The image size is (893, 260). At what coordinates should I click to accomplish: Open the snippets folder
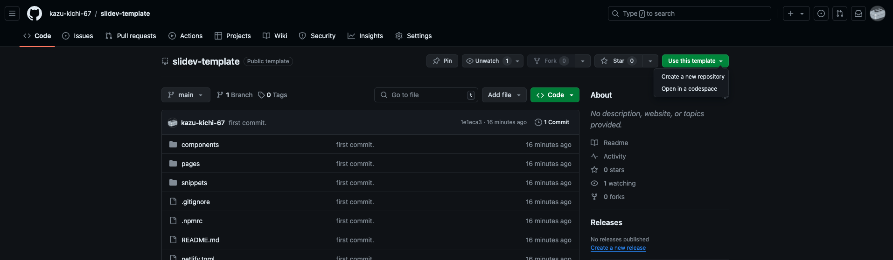pos(194,183)
